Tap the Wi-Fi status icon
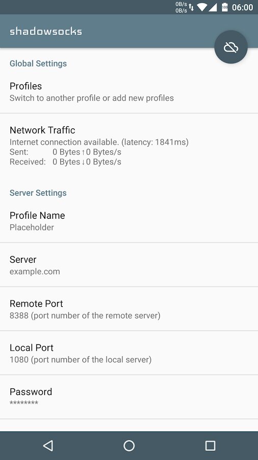Image resolution: width=258 pixels, height=460 pixels. (x=202, y=7)
